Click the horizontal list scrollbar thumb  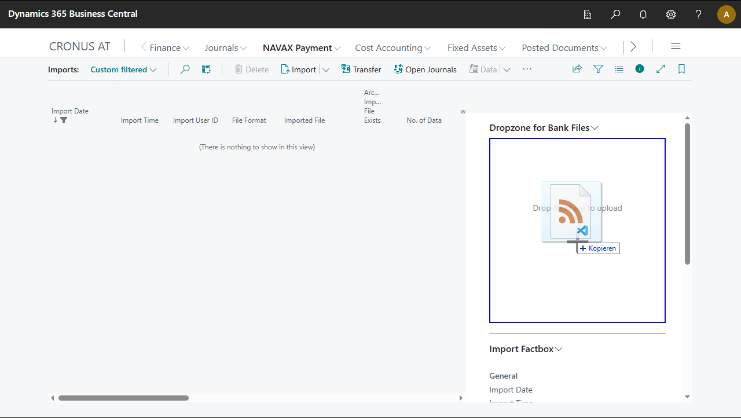click(x=123, y=398)
